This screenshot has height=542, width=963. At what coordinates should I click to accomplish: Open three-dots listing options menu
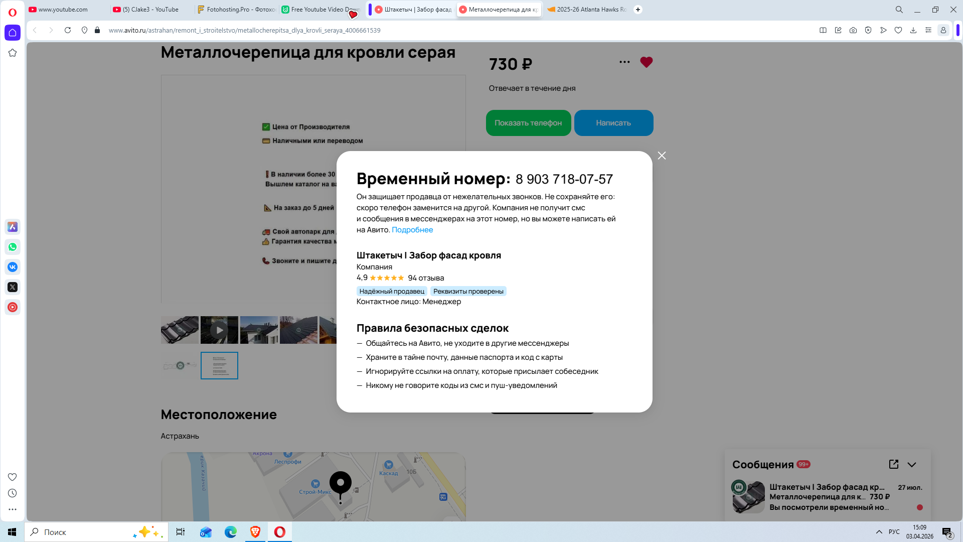(x=624, y=62)
